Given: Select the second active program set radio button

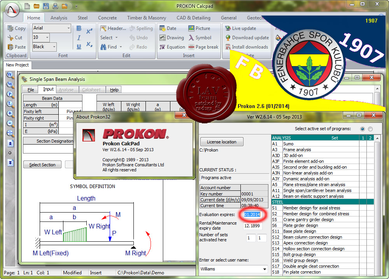Looking at the screenshot, I should coord(370,129).
